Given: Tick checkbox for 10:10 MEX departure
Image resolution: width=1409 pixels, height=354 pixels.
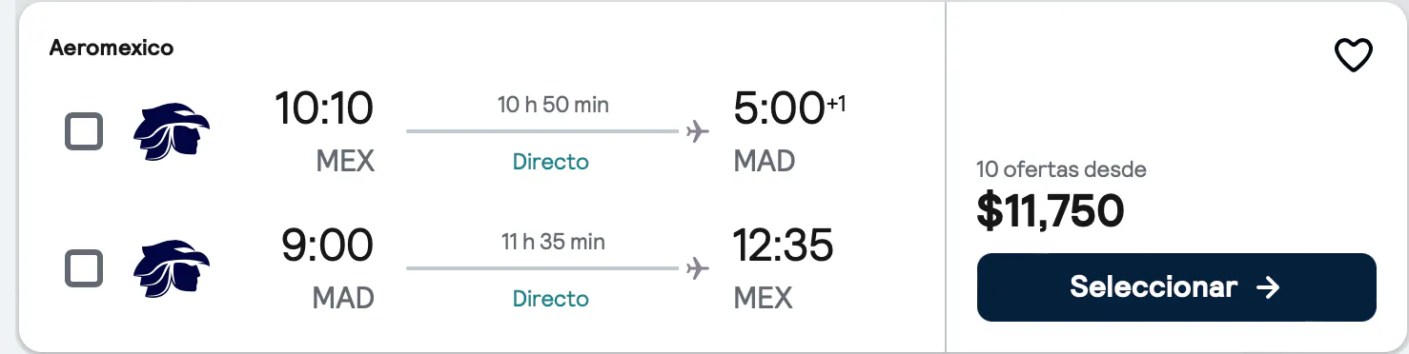Looking at the screenshot, I should pos(84,131).
